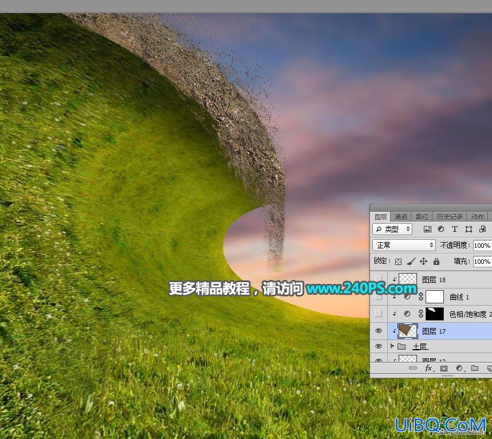Lock position move icon

click(x=424, y=261)
